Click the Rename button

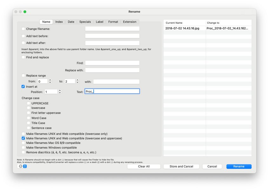(239, 166)
